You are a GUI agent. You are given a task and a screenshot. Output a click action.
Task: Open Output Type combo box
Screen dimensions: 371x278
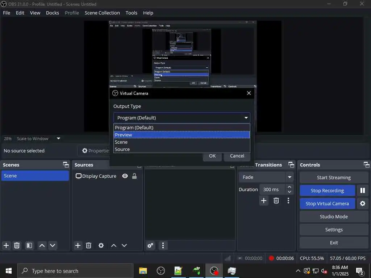tap(182, 118)
